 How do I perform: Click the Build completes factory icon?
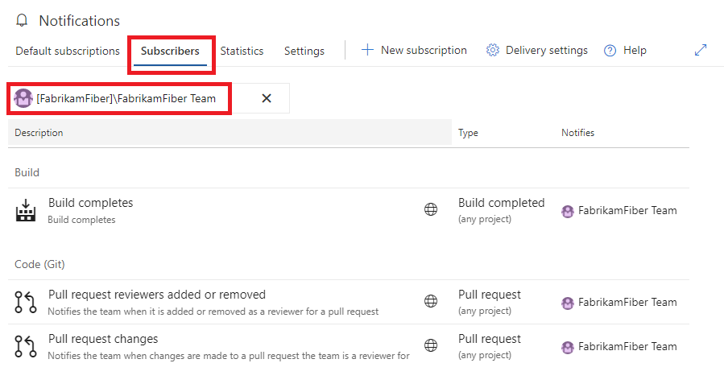tap(27, 210)
